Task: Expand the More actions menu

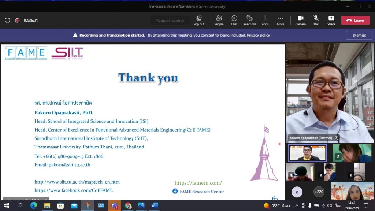Action: (x=281, y=20)
